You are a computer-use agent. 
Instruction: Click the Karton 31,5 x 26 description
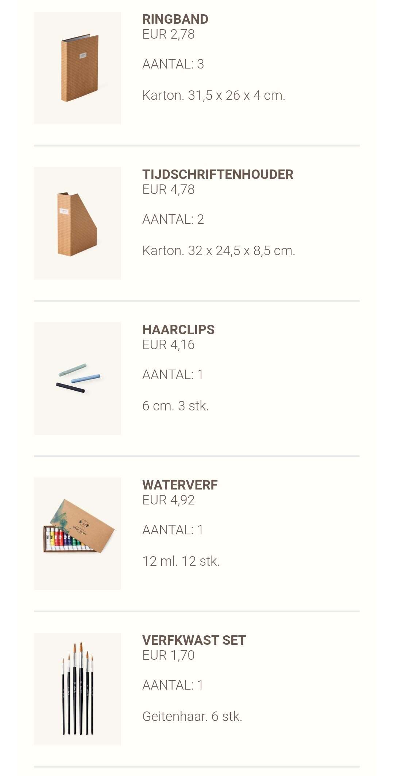pyautogui.click(x=214, y=95)
